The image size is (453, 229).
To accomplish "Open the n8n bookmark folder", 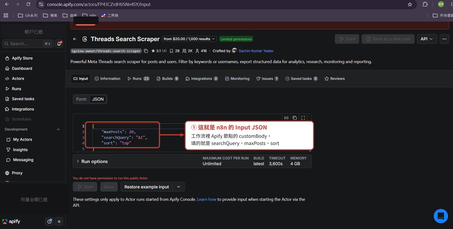I will [89, 15].
